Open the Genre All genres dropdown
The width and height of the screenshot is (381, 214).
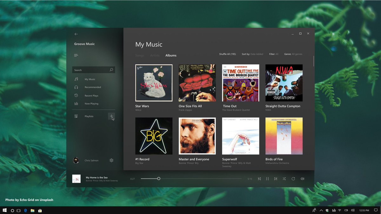pyautogui.click(x=293, y=54)
